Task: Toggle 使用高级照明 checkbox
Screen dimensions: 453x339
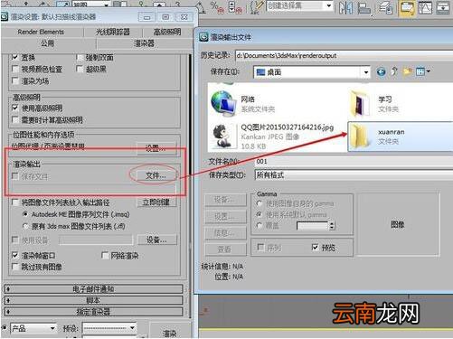Action: click(x=14, y=108)
